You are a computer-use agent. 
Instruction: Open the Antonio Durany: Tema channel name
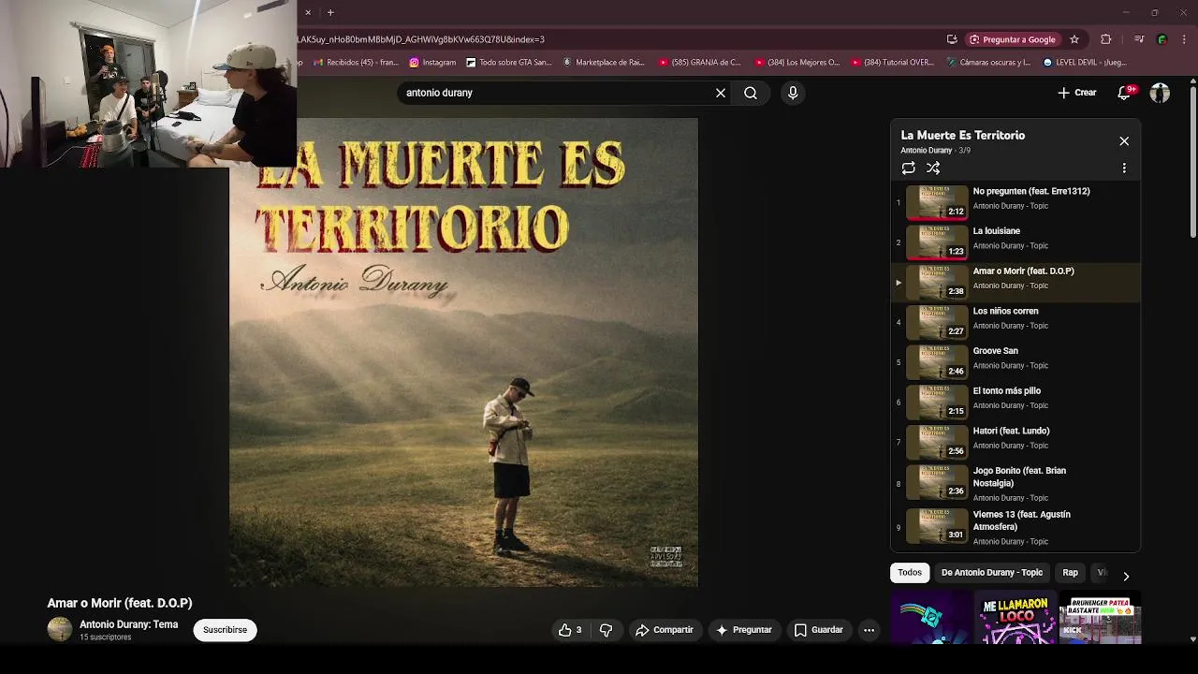tap(128, 624)
